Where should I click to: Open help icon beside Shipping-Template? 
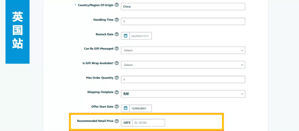[x=117, y=92]
